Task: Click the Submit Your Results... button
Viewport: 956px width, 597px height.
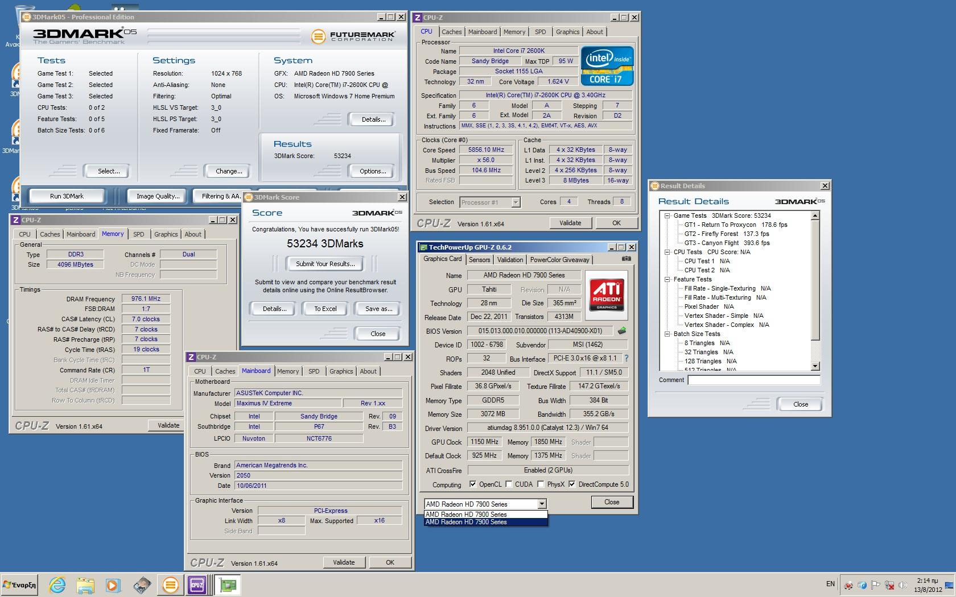Action: click(x=325, y=264)
